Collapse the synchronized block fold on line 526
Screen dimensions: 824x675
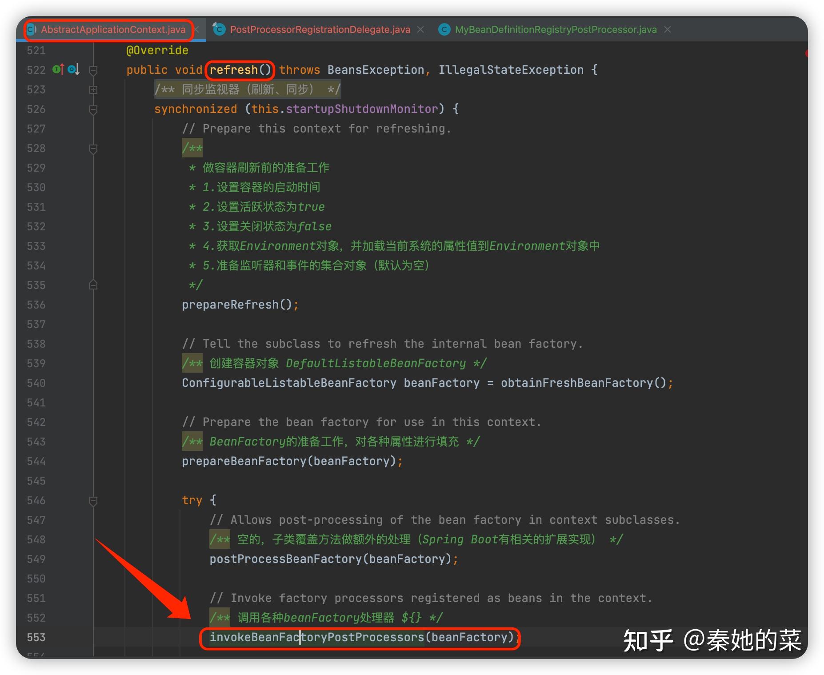(93, 109)
